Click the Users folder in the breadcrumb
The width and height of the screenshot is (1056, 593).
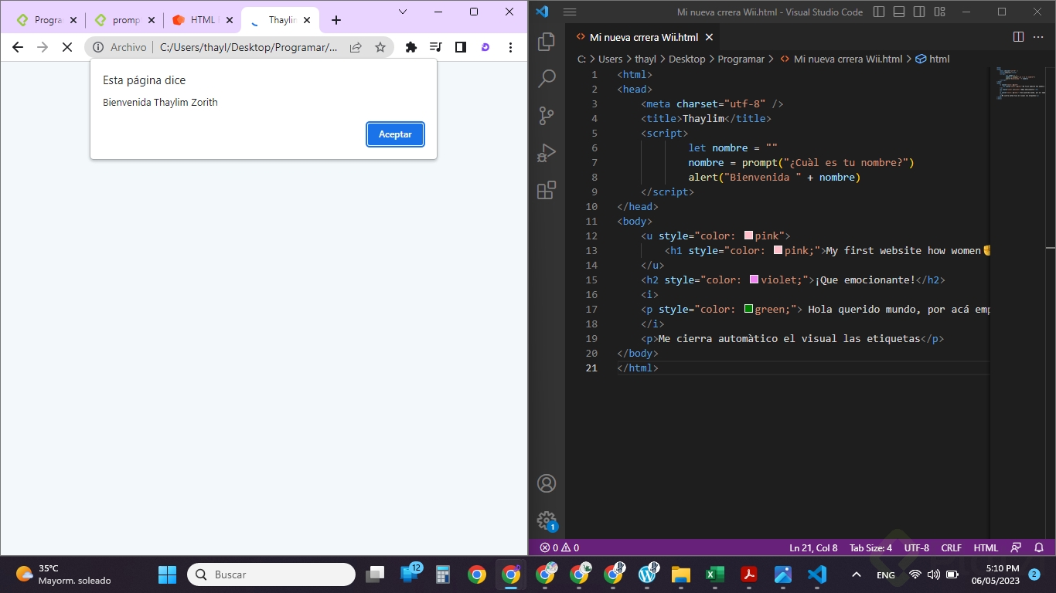610,59
